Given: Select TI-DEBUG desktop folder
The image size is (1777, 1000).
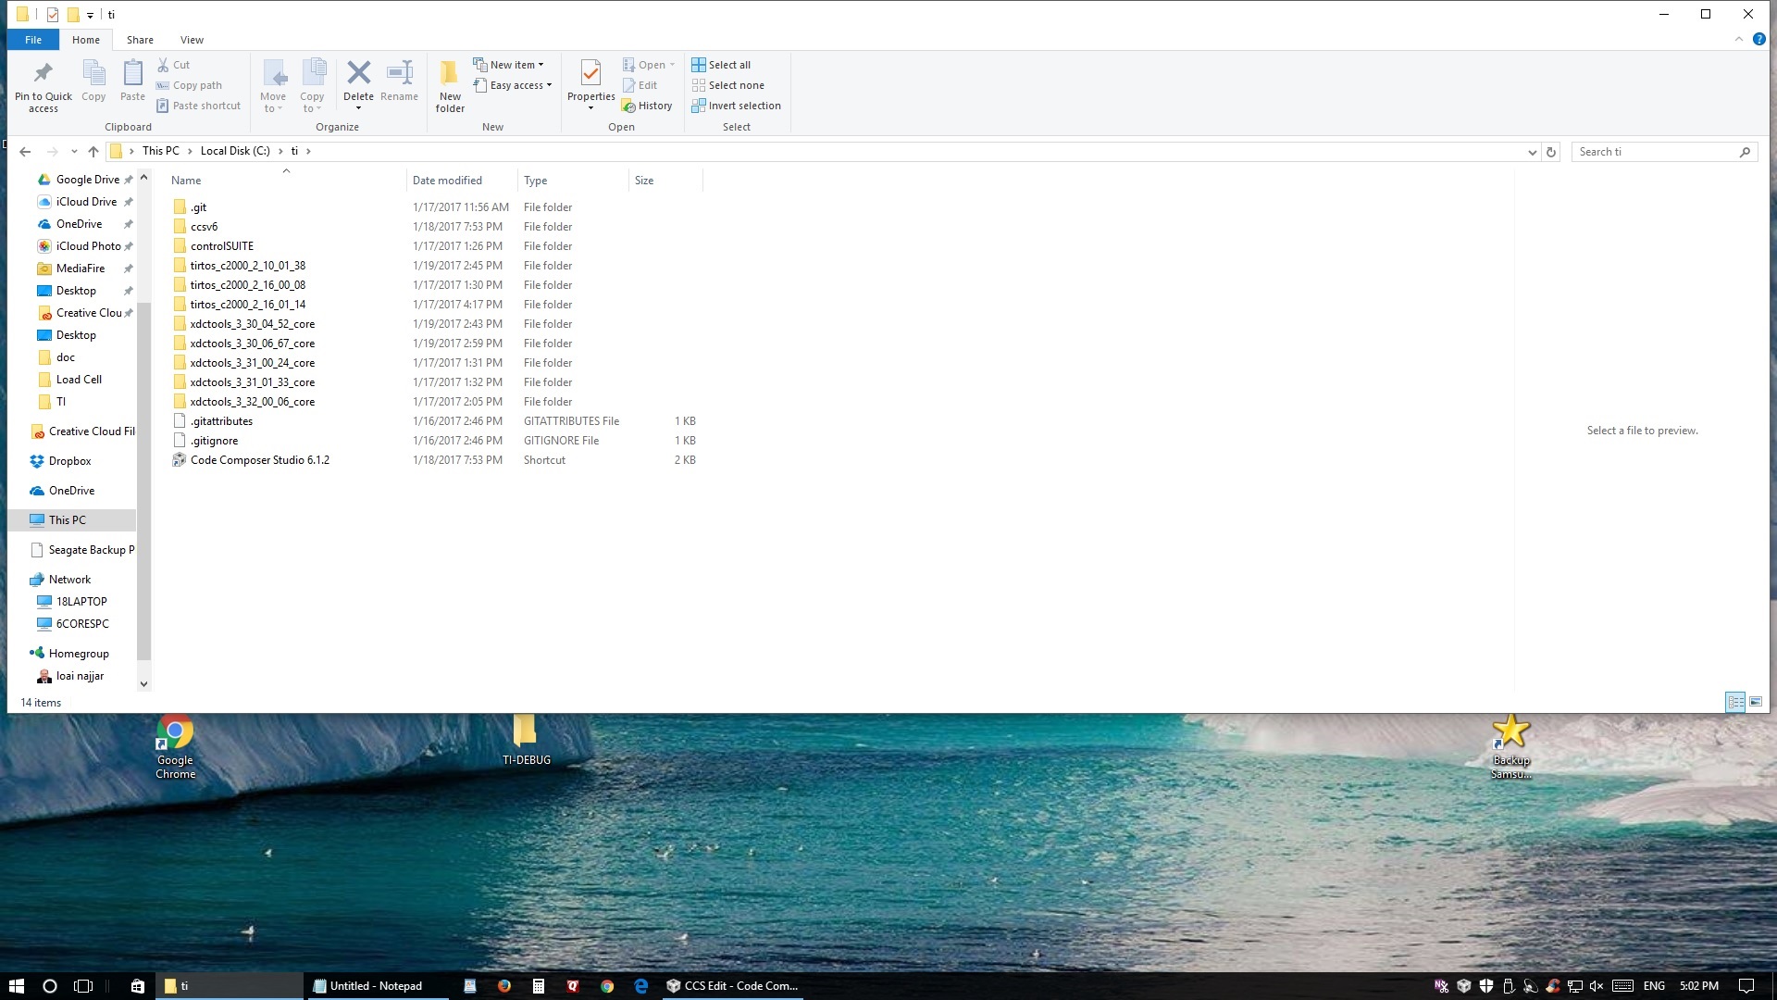Looking at the screenshot, I should [x=526, y=740].
